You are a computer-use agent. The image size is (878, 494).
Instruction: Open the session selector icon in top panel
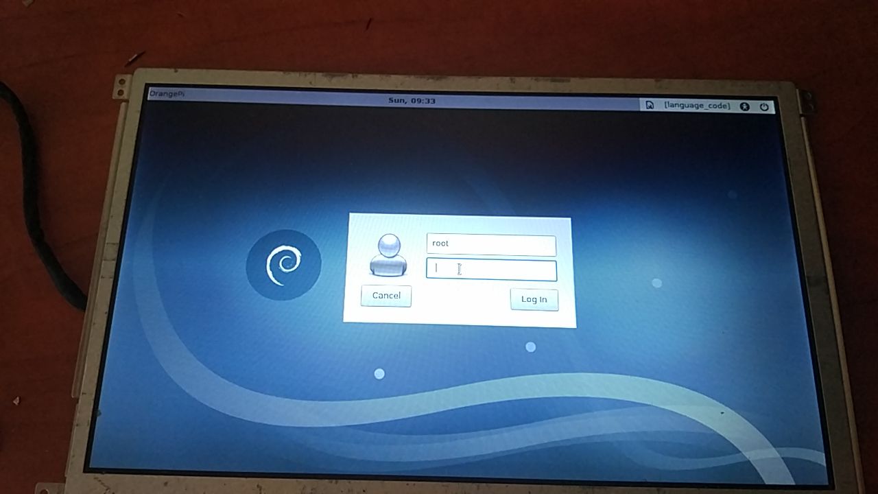coord(649,106)
